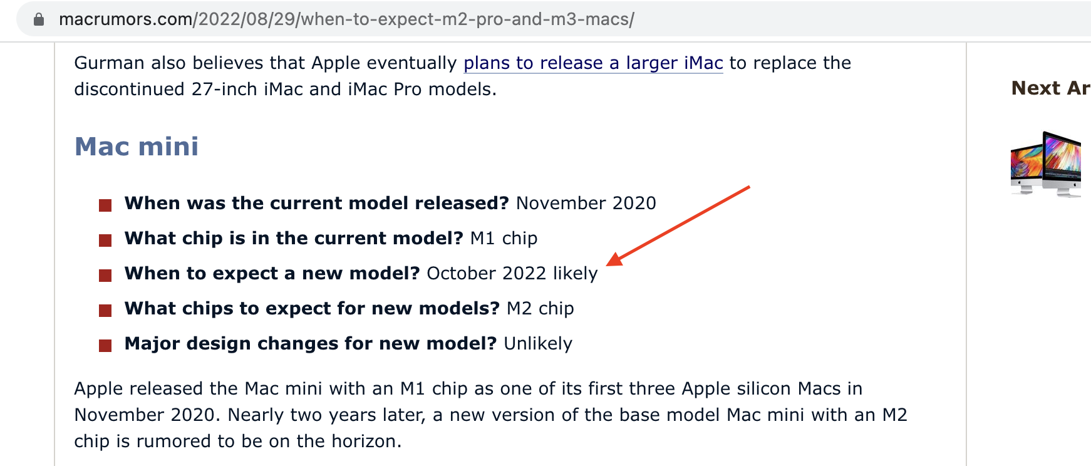
Task: Click paragraph starting 'Apple released the Mac mini'
Action: (x=490, y=415)
